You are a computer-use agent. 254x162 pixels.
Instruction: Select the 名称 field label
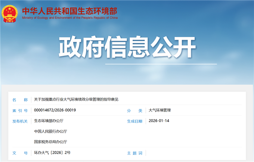point(20,100)
